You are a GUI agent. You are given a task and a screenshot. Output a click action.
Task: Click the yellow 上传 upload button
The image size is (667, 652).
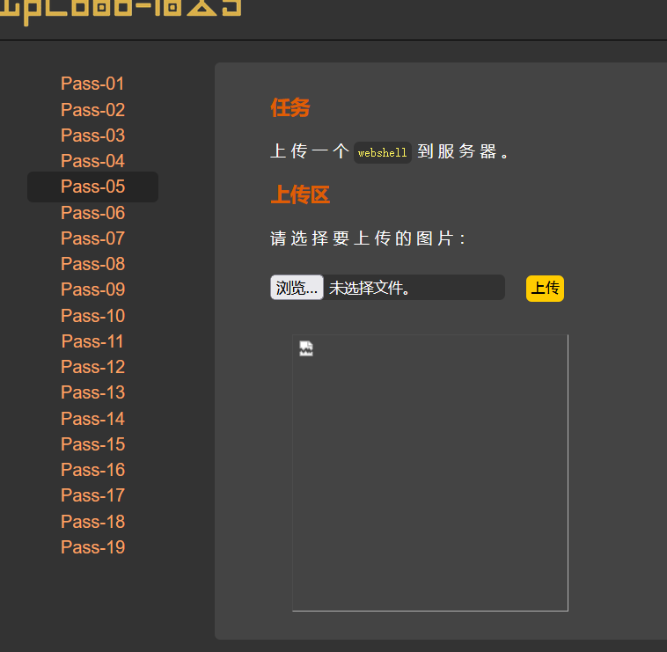click(x=545, y=289)
